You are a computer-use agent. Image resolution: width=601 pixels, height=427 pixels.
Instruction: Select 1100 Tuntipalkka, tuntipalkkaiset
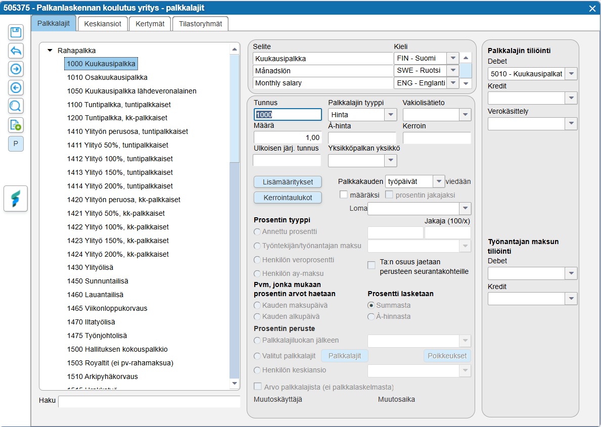(x=119, y=105)
